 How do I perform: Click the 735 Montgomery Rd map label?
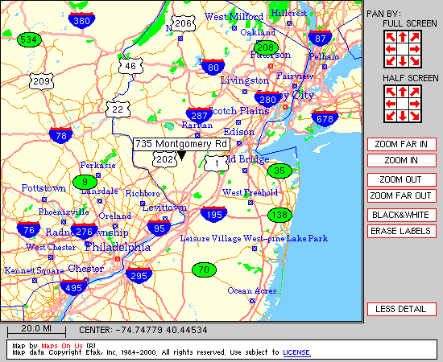tap(181, 144)
